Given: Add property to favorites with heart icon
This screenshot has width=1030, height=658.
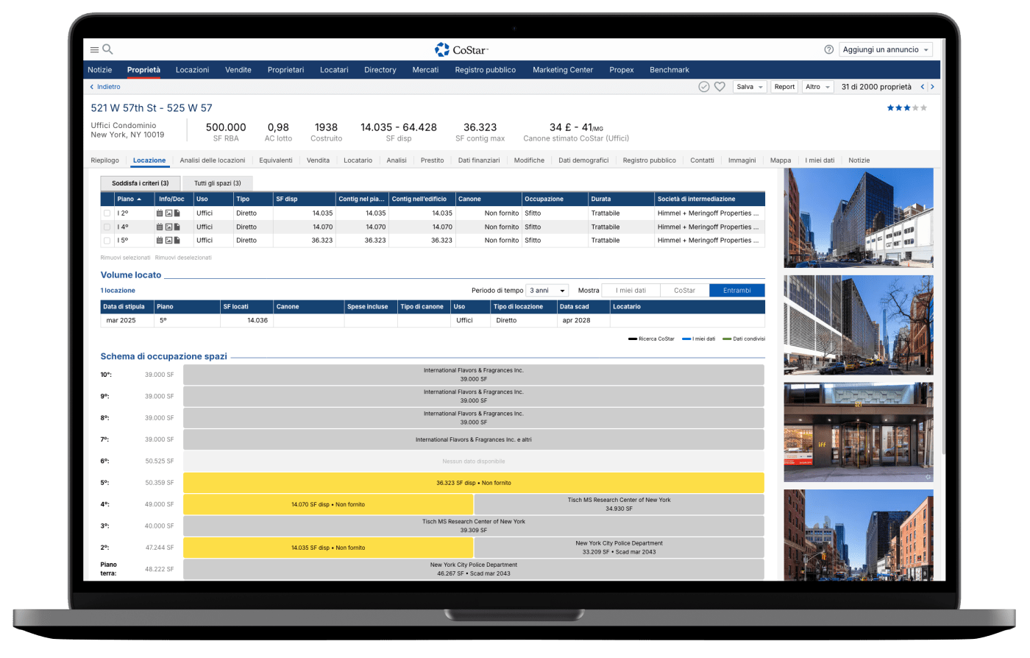Looking at the screenshot, I should coord(720,87).
